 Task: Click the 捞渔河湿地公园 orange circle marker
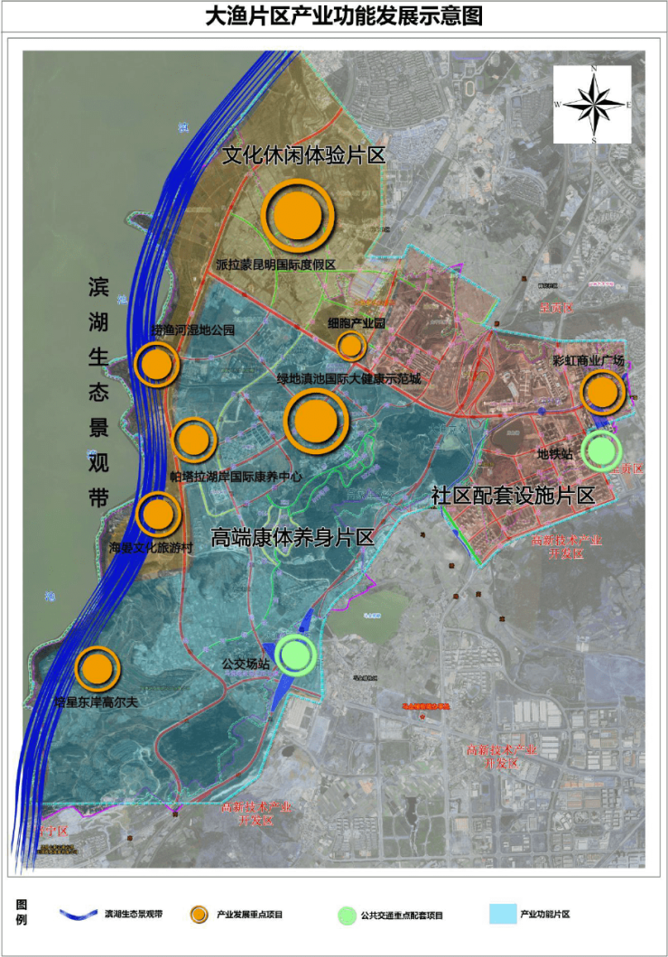click(156, 364)
